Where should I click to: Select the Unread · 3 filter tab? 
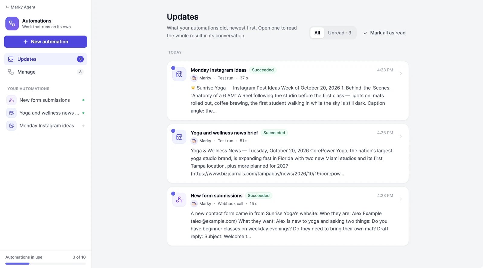tap(340, 33)
